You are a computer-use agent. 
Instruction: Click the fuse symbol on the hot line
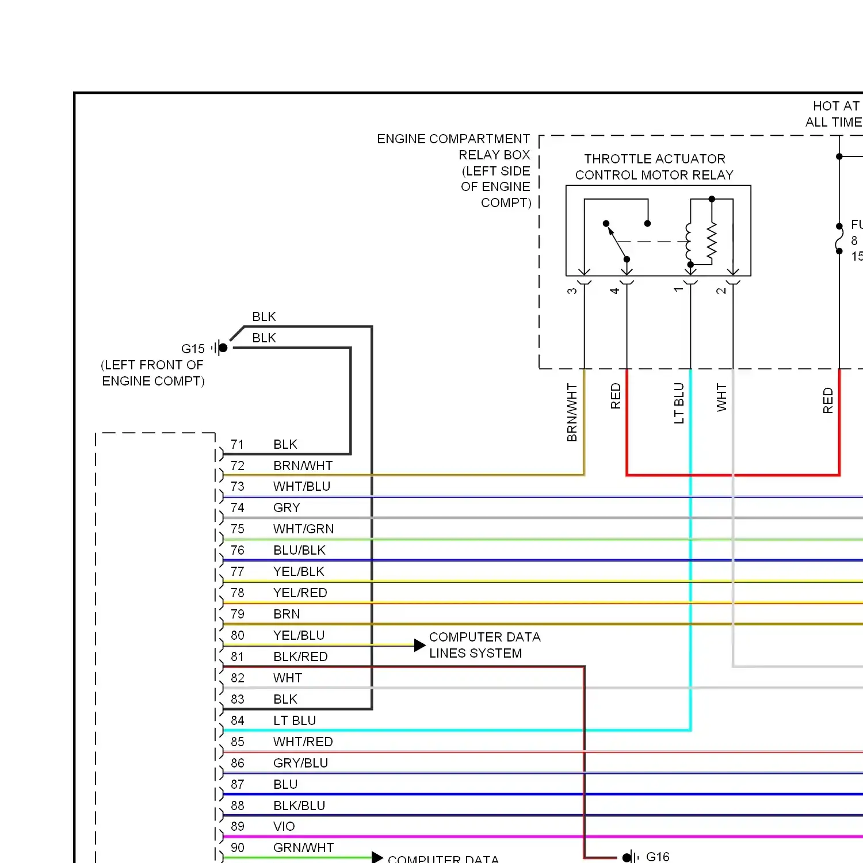pos(839,238)
